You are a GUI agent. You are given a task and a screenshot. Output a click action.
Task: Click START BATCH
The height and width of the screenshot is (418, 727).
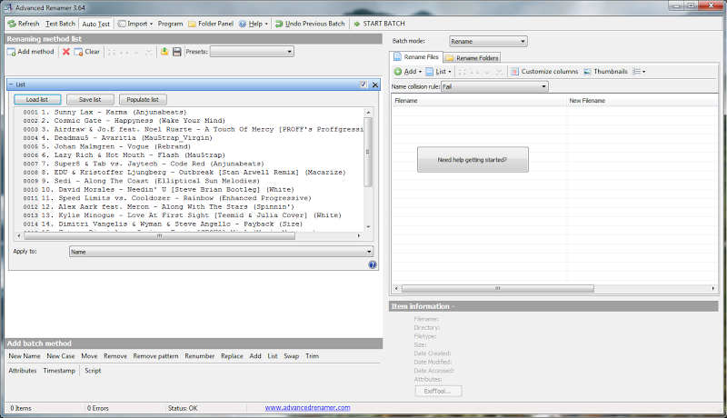pyautogui.click(x=379, y=24)
